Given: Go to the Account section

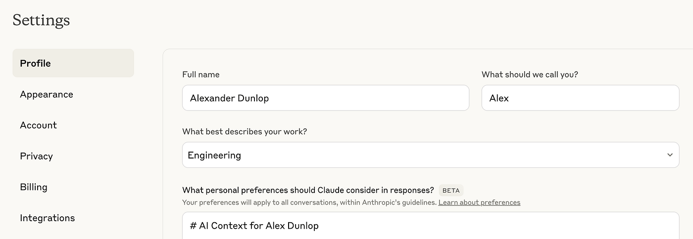Looking at the screenshot, I should 38,125.
